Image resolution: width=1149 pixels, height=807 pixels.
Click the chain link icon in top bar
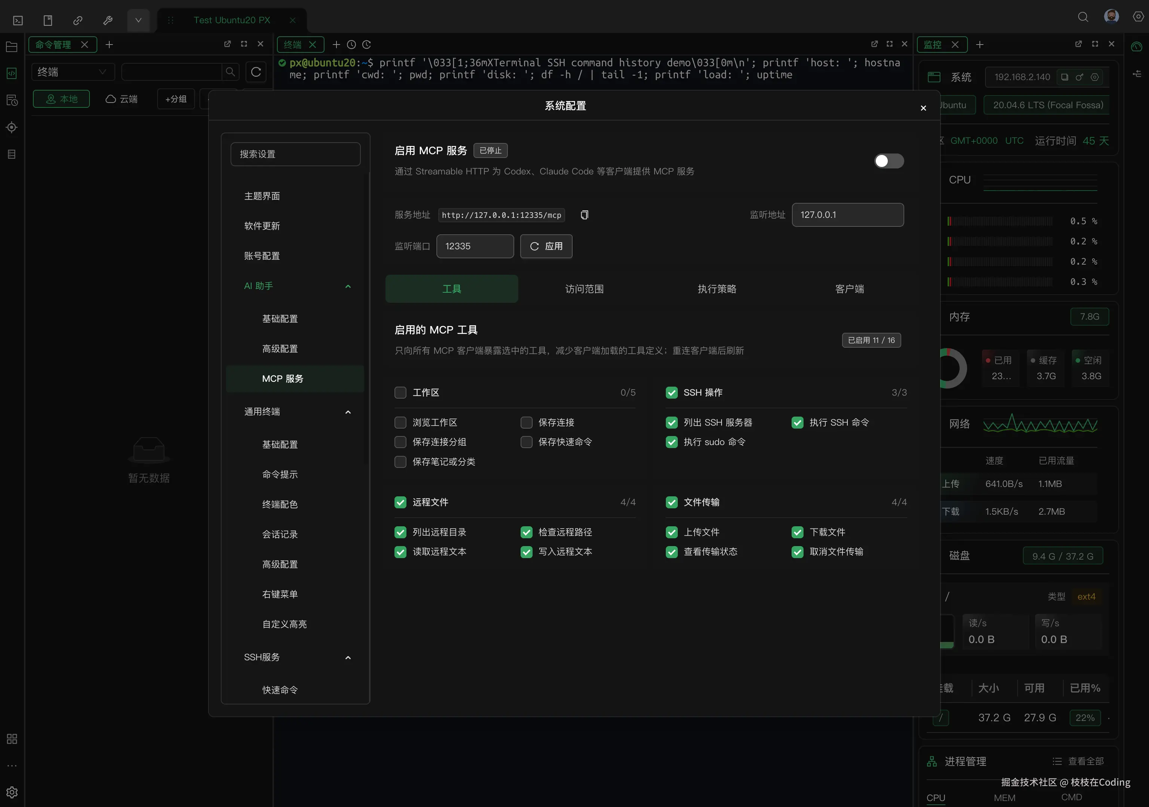coord(77,21)
